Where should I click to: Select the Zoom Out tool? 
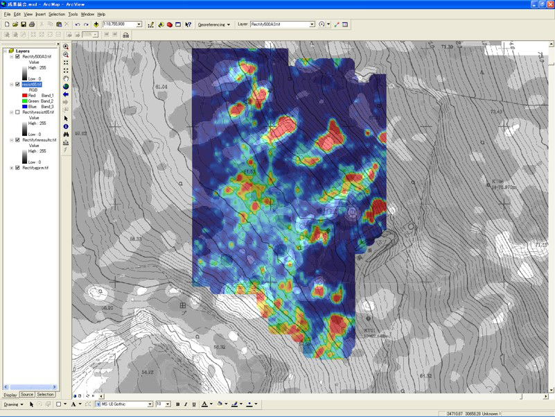pos(66,54)
